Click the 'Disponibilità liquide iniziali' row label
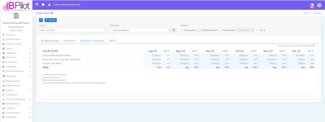Viewport: 325px width, 122px height. pyautogui.click(x=56, y=56)
